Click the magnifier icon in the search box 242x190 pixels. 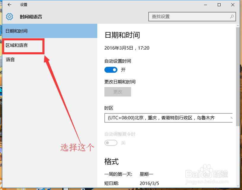232,17
